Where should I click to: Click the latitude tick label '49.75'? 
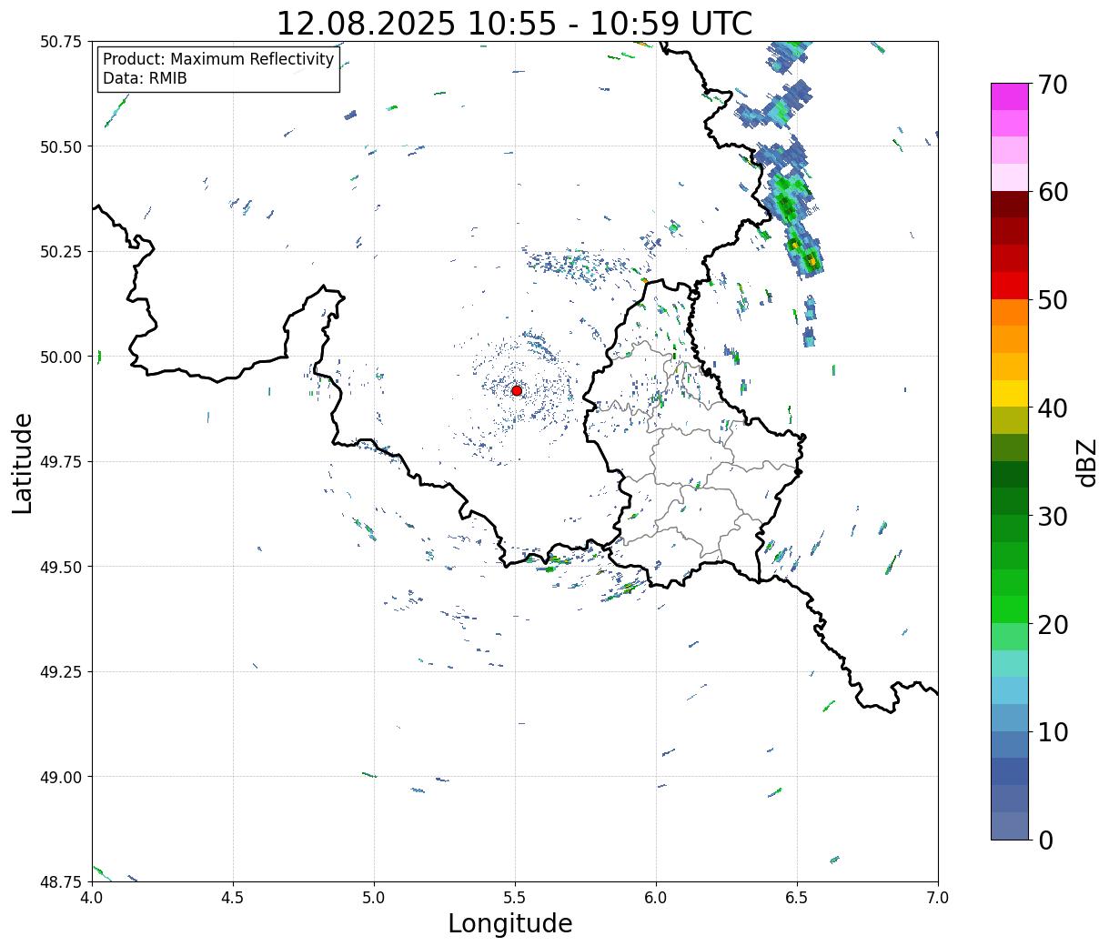[61, 462]
